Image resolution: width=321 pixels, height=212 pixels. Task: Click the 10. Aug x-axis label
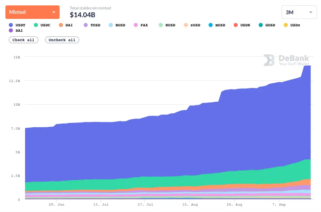(190, 205)
